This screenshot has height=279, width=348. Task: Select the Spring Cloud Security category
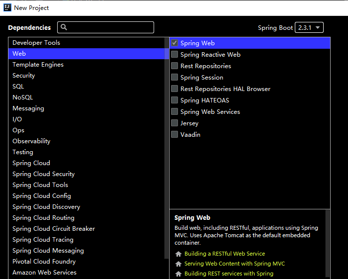coord(87,174)
